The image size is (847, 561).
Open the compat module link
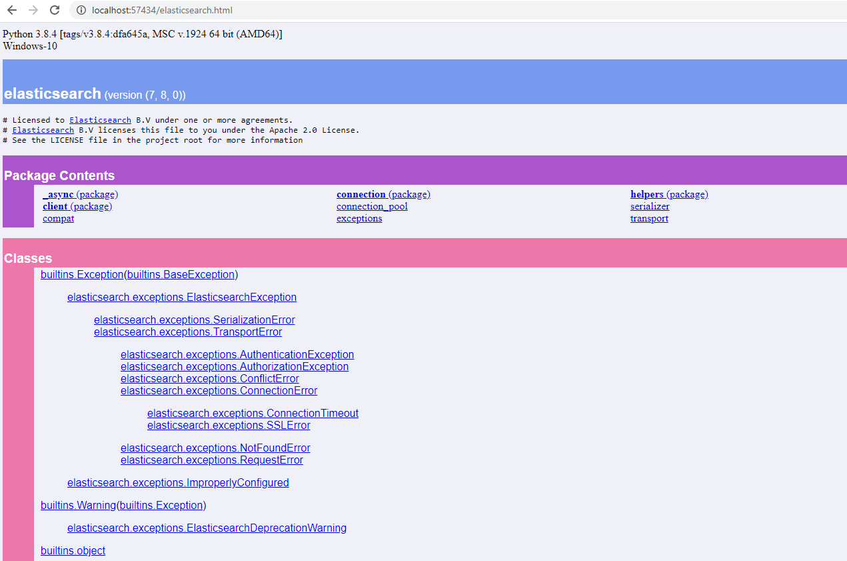58,218
